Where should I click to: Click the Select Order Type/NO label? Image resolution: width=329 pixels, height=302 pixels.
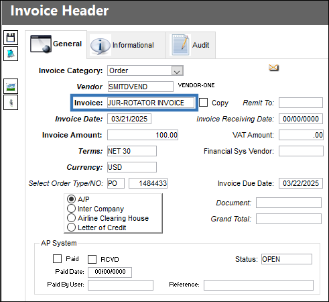coord(66,183)
